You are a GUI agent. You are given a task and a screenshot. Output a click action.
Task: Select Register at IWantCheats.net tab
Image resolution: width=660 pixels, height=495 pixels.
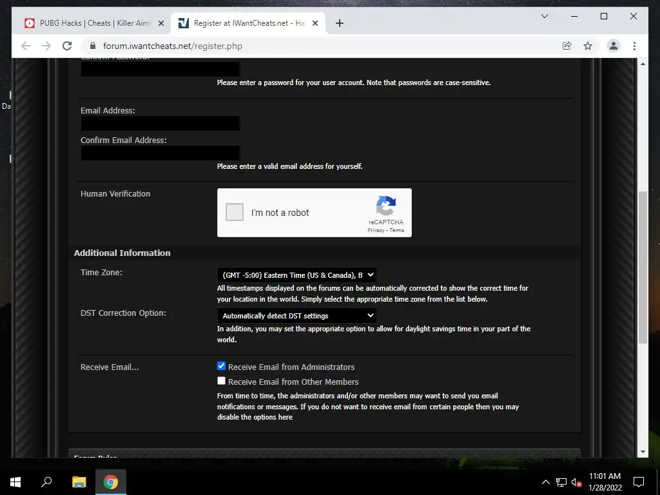(x=248, y=23)
